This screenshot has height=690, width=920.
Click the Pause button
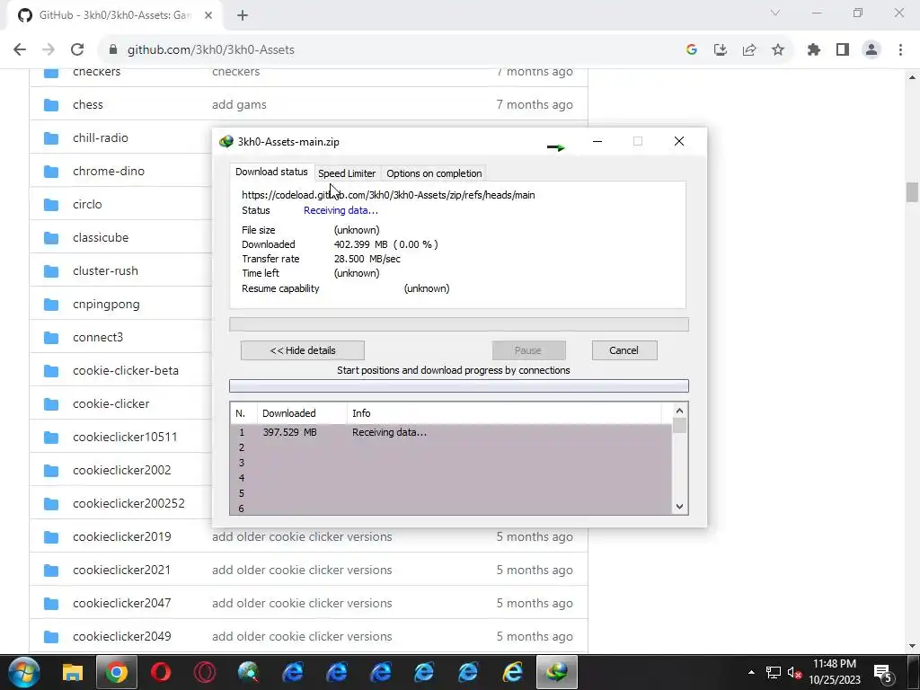528,350
